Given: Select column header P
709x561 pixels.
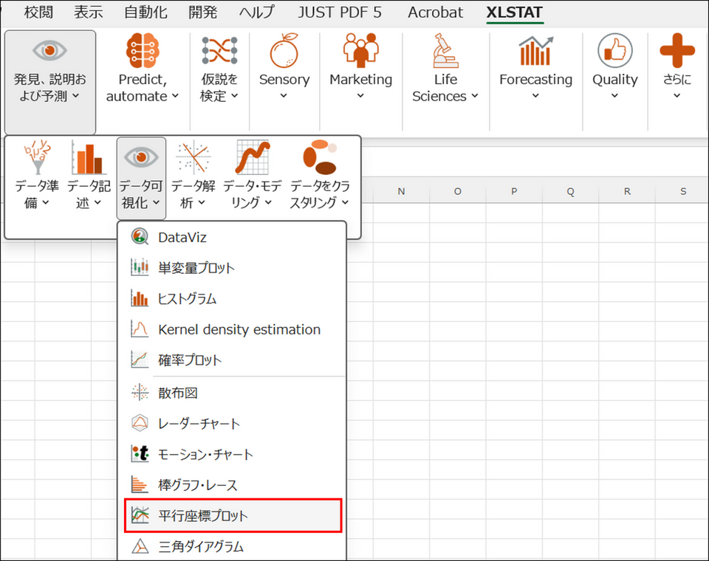Looking at the screenshot, I should (x=514, y=191).
